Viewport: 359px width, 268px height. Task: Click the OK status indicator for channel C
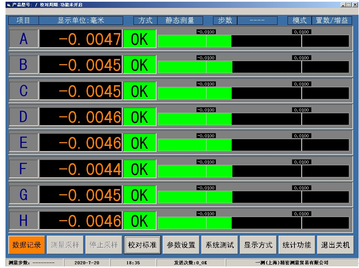tap(140, 91)
